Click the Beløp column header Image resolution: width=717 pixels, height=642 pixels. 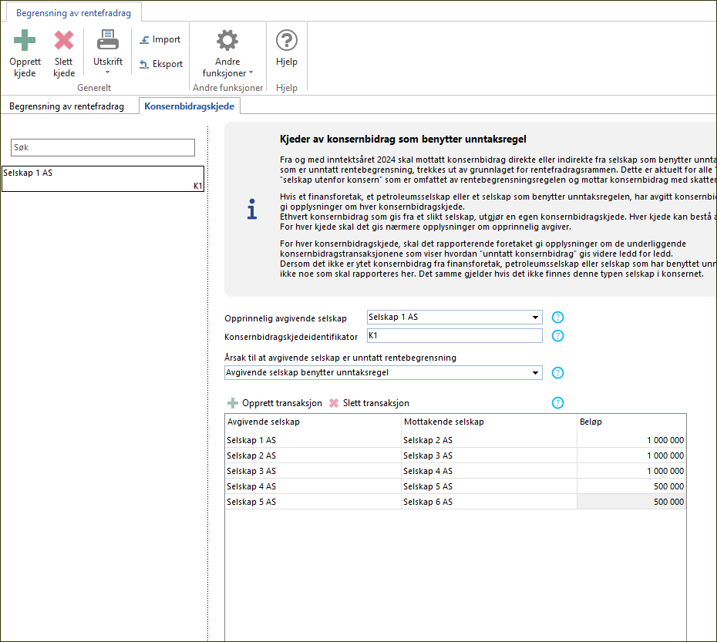[631, 422]
